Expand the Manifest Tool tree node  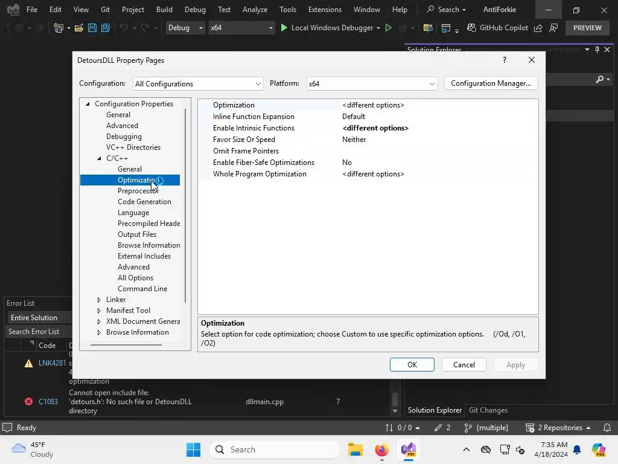(99, 311)
